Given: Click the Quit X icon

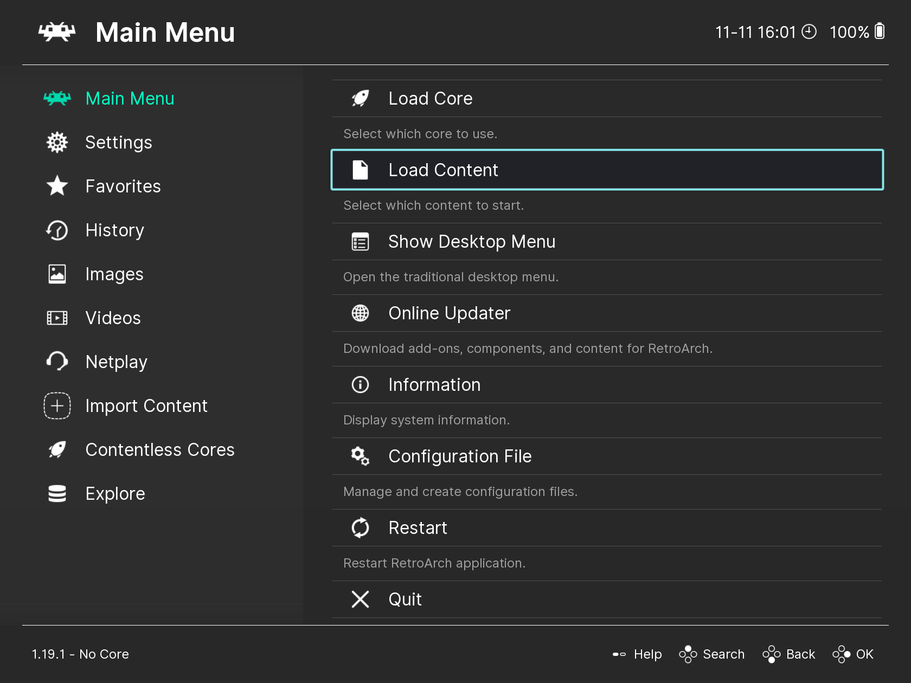Looking at the screenshot, I should point(360,599).
